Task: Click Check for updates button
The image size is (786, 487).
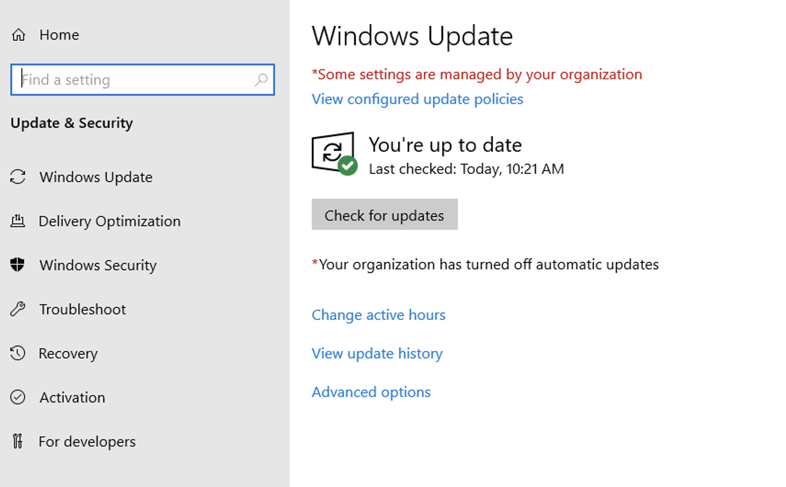Action: coord(385,215)
